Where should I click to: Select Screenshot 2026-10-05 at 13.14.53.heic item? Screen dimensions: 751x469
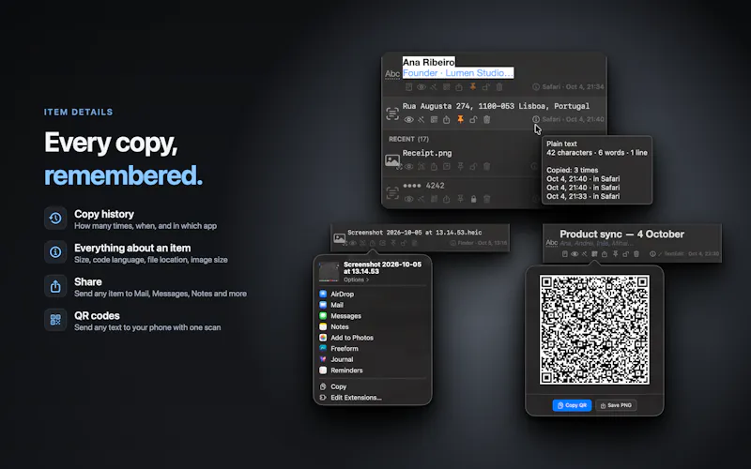[414, 233]
